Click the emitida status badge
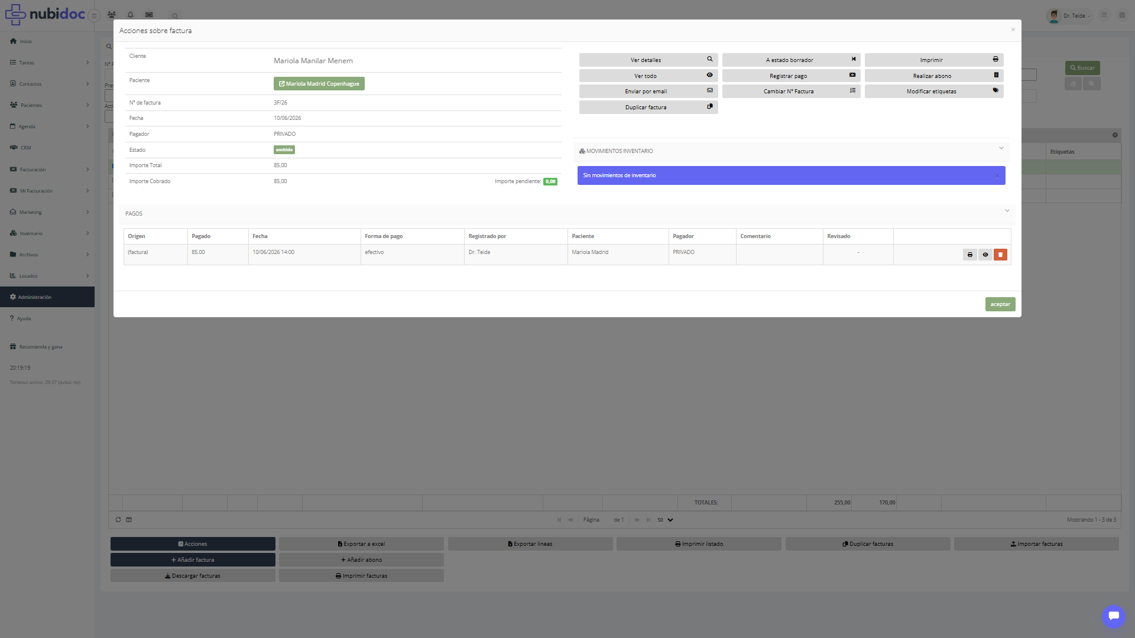Image resolution: width=1135 pixels, height=638 pixels. (284, 150)
